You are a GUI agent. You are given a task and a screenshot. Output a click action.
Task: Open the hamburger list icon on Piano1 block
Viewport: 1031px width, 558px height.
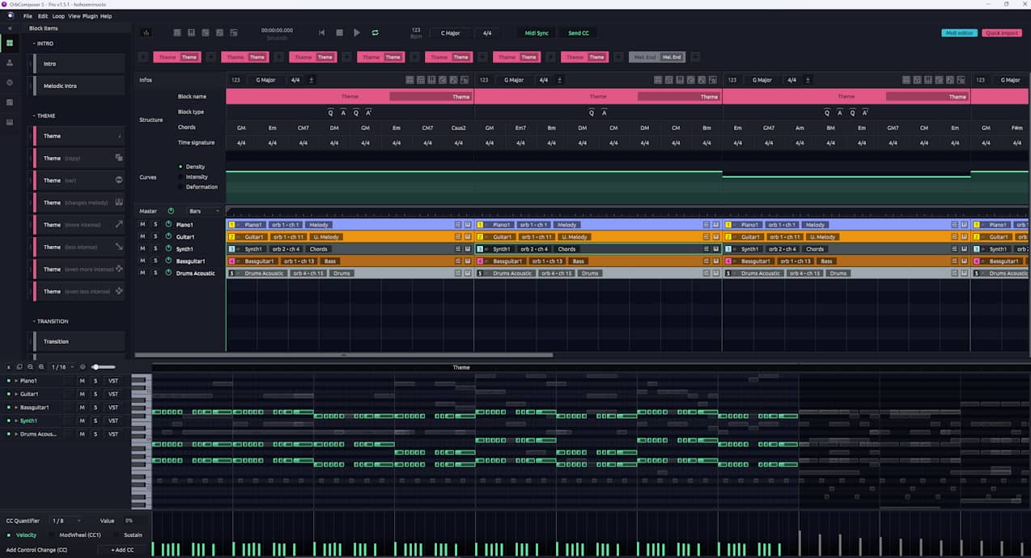point(458,224)
